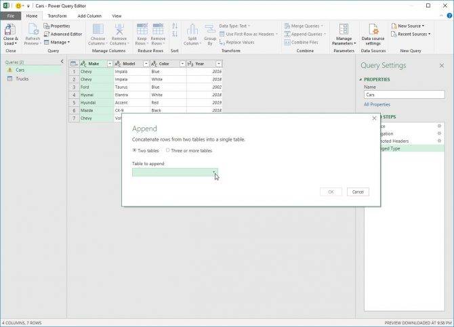Open the Advanced Editor
This screenshot has height=327, width=454.
pos(63,34)
